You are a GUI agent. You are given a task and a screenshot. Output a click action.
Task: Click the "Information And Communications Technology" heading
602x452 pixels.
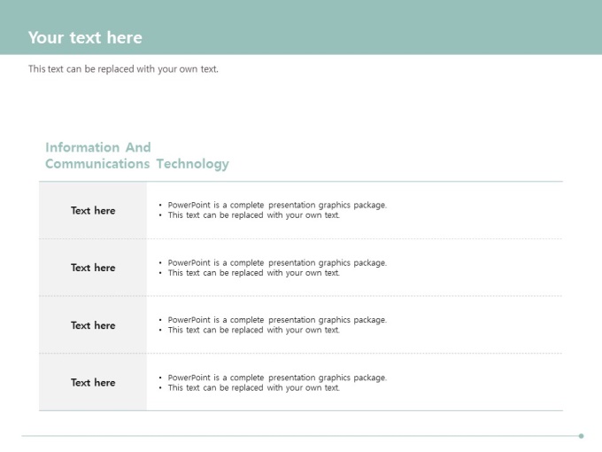[136, 156]
